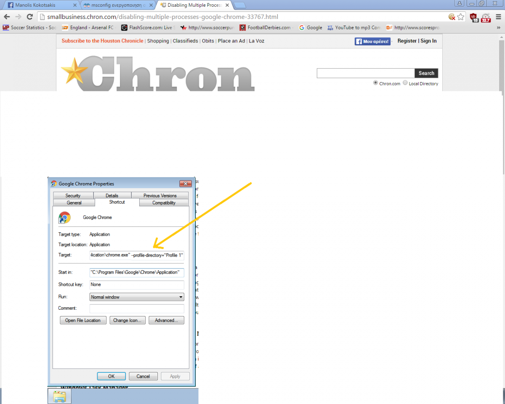Open the Shopping link
Image resolution: width=505 pixels, height=404 pixels.
158,41
